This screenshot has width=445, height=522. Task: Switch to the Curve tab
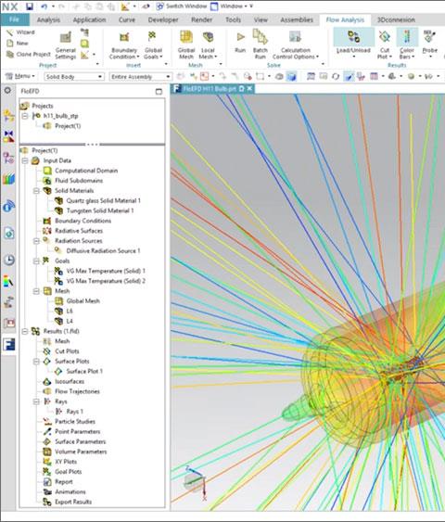pos(127,20)
